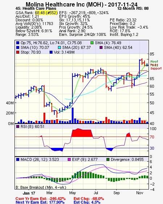The height and width of the screenshot is (204, 163).
Task: Click the red Support label beside the chart
Action: 156,68
